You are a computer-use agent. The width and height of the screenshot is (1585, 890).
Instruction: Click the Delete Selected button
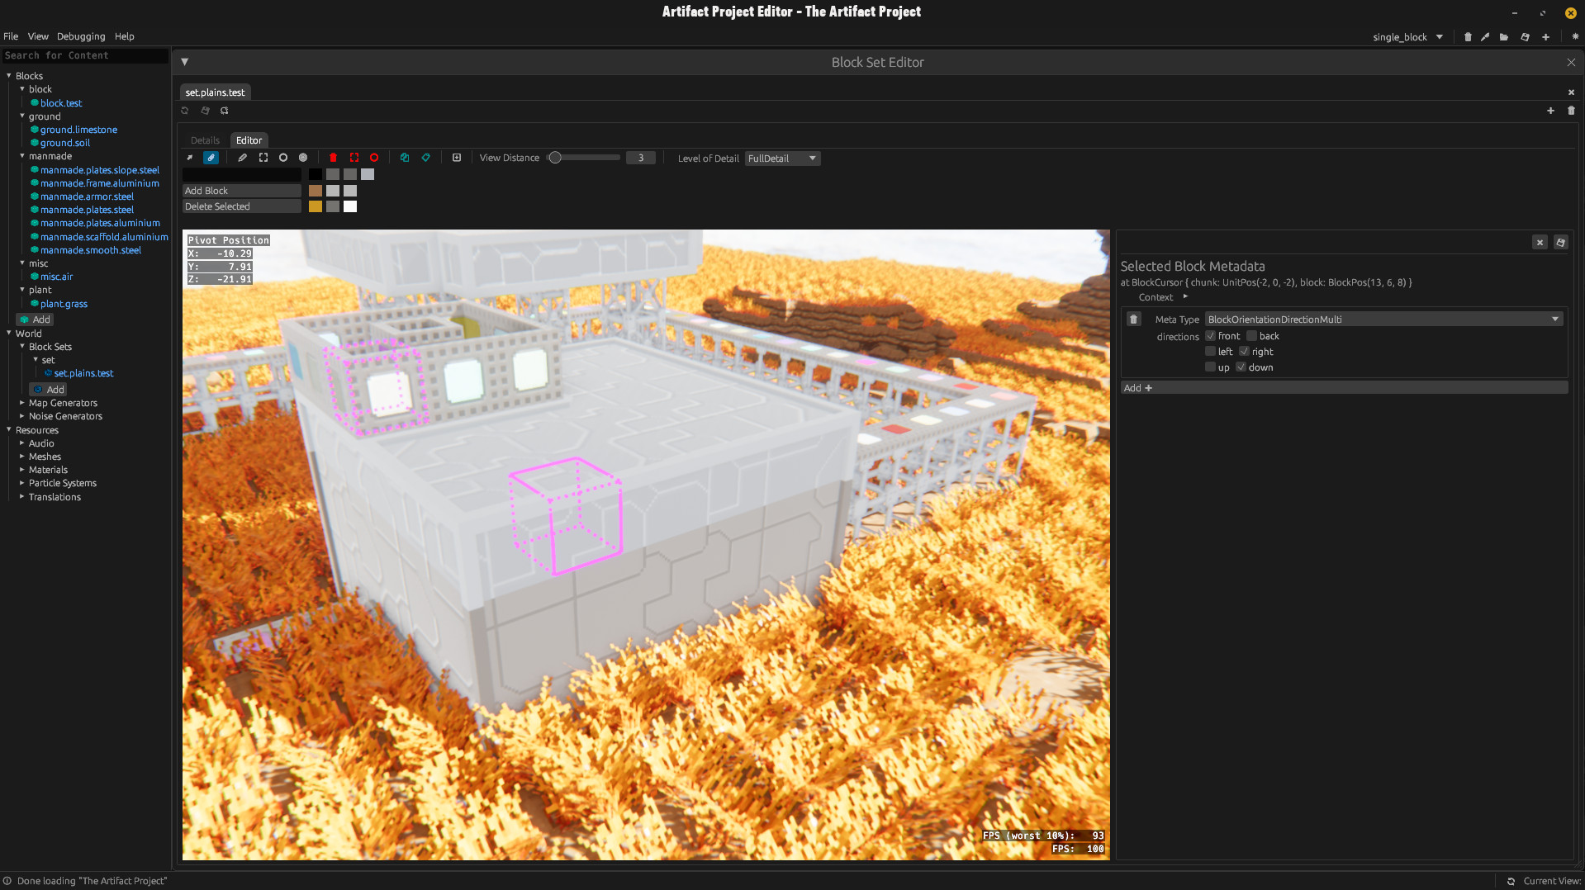point(241,206)
